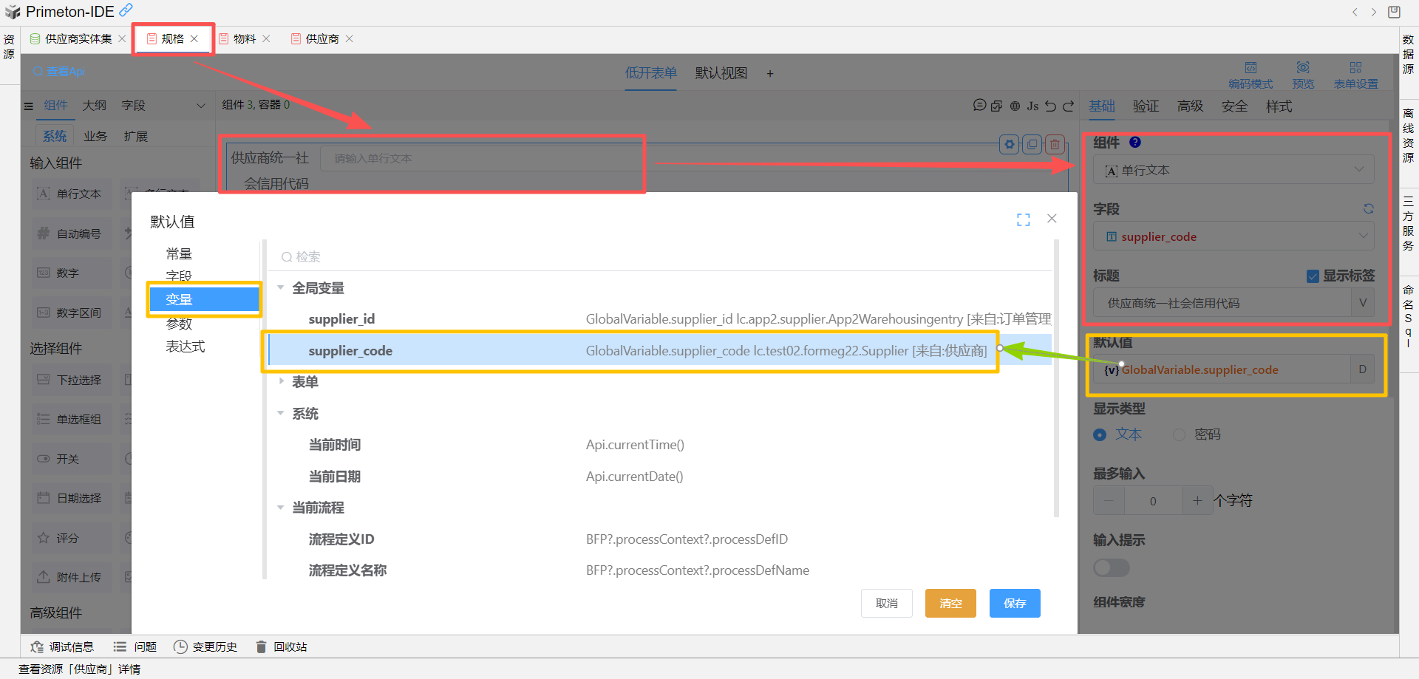
Task: Click the copy component icon
Action: coord(1032,144)
